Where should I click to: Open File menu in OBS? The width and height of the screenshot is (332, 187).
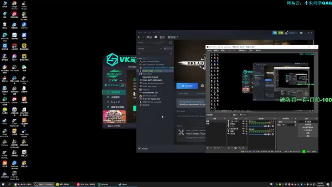pyautogui.click(x=209, y=50)
